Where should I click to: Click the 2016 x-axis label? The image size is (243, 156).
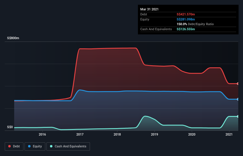(x=42, y=134)
